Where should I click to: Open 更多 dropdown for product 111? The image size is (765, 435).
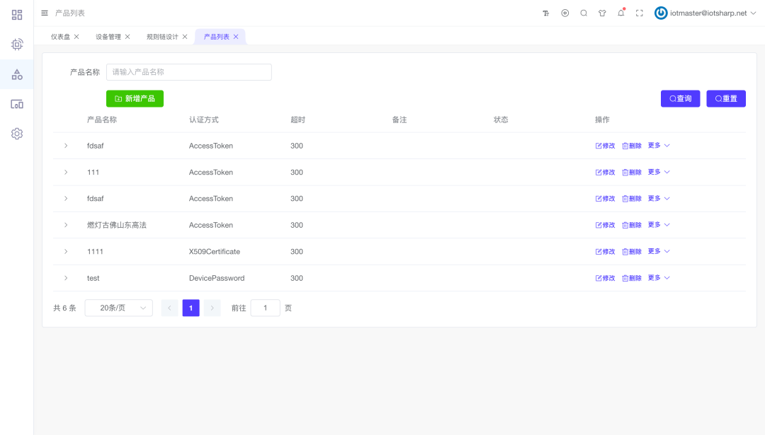(x=658, y=172)
